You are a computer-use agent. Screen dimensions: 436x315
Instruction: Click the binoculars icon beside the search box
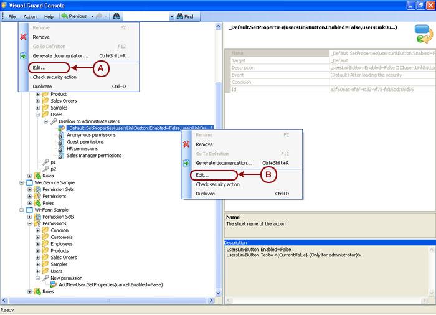coord(116,16)
